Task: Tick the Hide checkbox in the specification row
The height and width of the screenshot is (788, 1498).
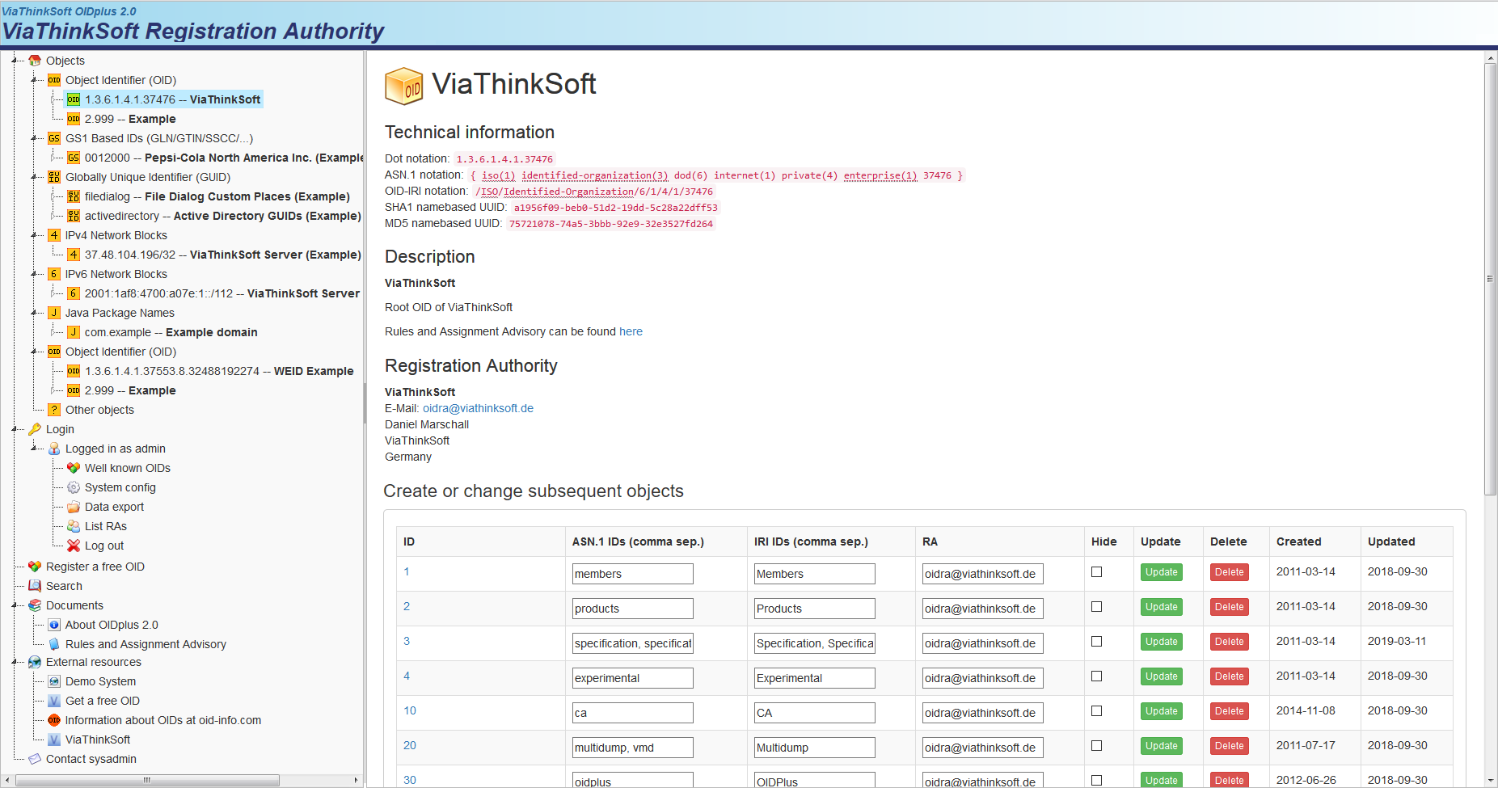Action: pos(1096,642)
